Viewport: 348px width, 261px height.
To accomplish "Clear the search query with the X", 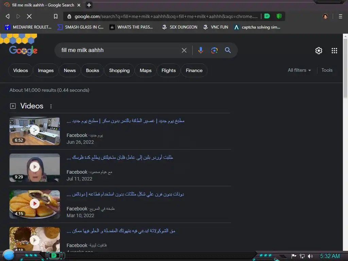I will coord(184,50).
